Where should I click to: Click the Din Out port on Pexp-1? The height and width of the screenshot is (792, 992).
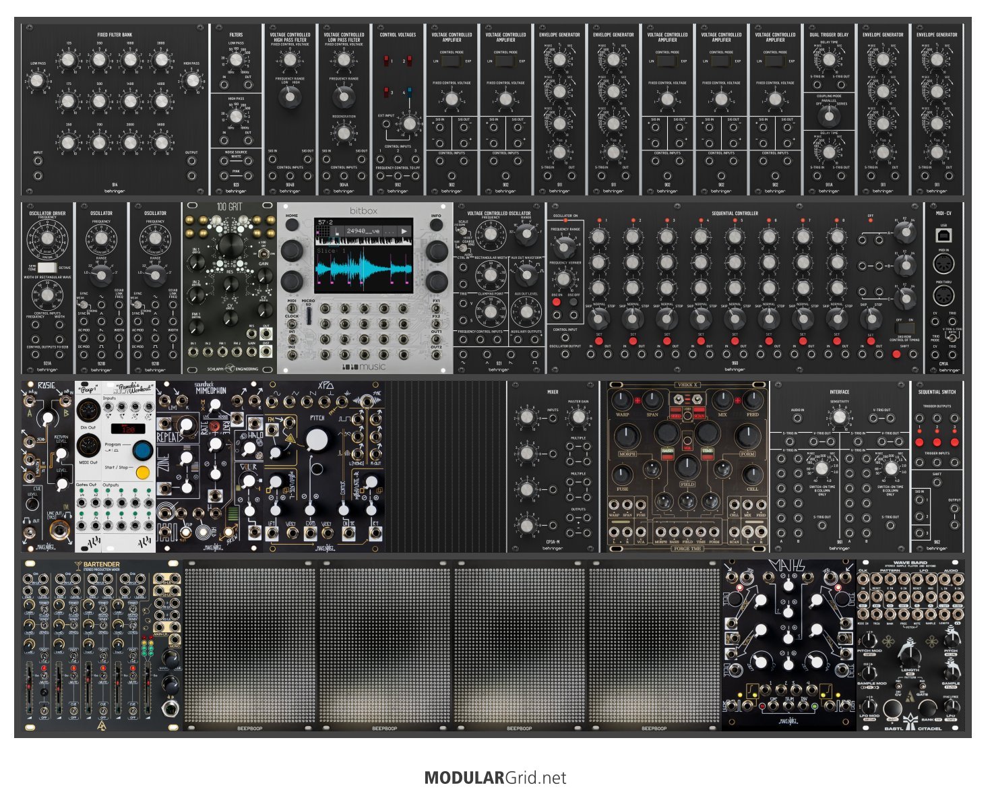(88, 410)
